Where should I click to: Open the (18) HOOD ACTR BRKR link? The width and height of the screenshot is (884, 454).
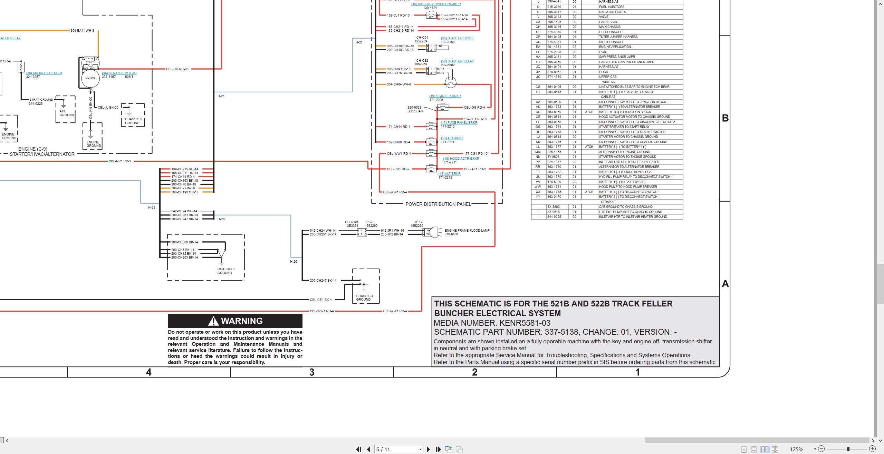pyautogui.click(x=461, y=159)
